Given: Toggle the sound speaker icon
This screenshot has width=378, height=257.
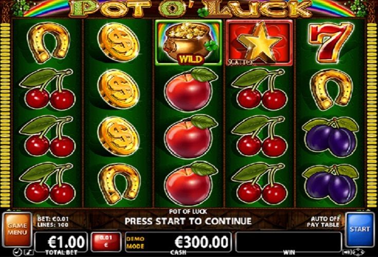Looking at the screenshot, I should [347, 252].
